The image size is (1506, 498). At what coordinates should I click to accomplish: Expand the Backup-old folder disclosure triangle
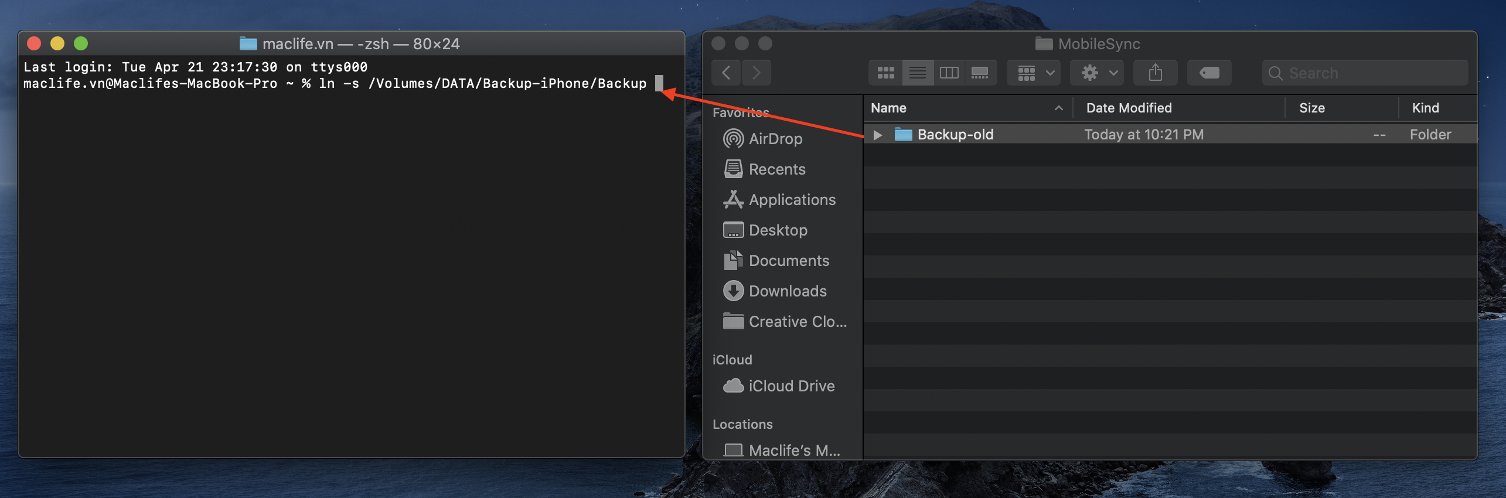[x=877, y=135]
